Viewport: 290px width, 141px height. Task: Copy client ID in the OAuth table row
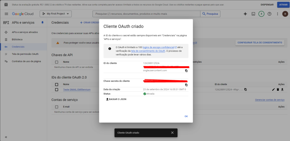[x=246, y=89]
